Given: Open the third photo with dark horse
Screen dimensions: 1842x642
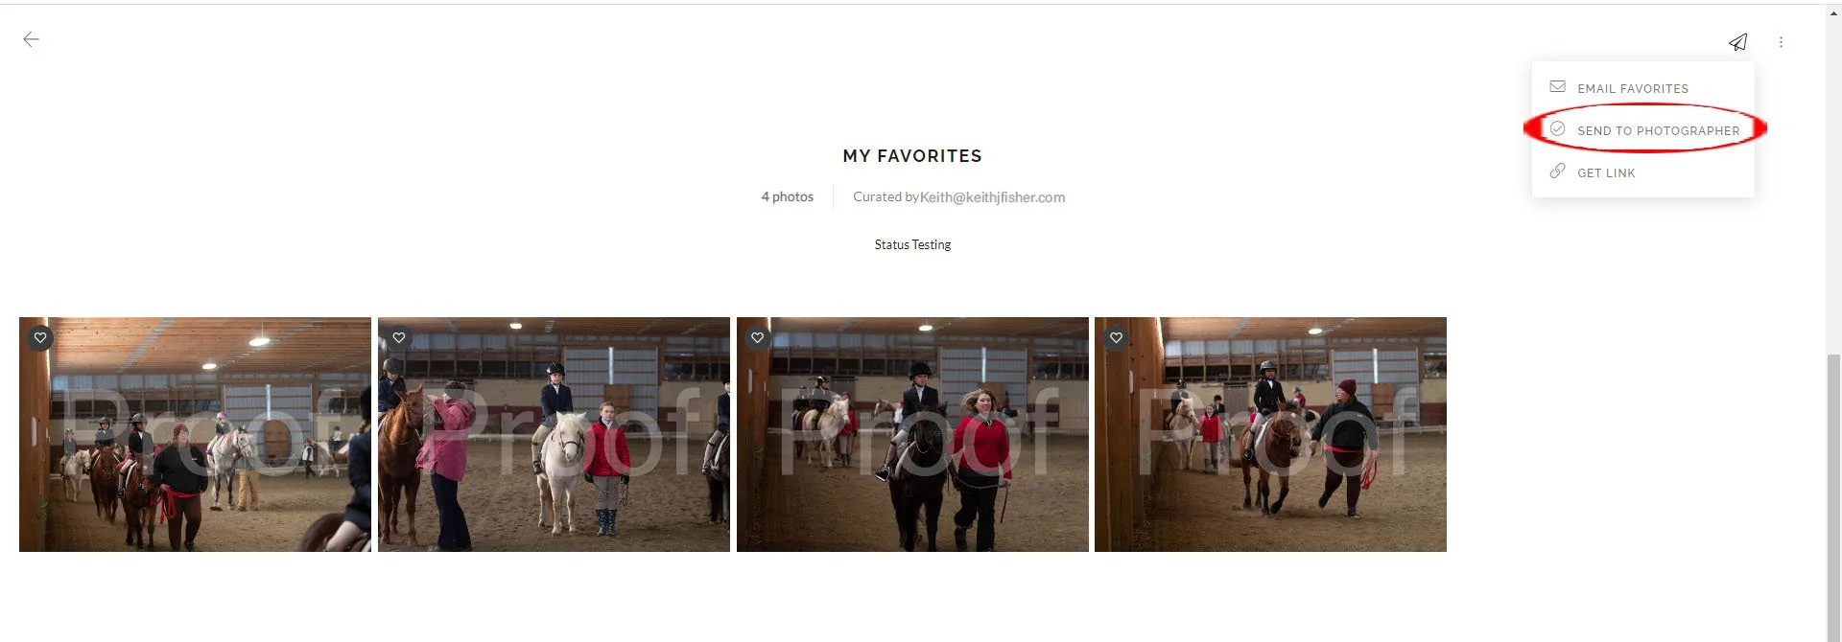Looking at the screenshot, I should click(x=912, y=435).
